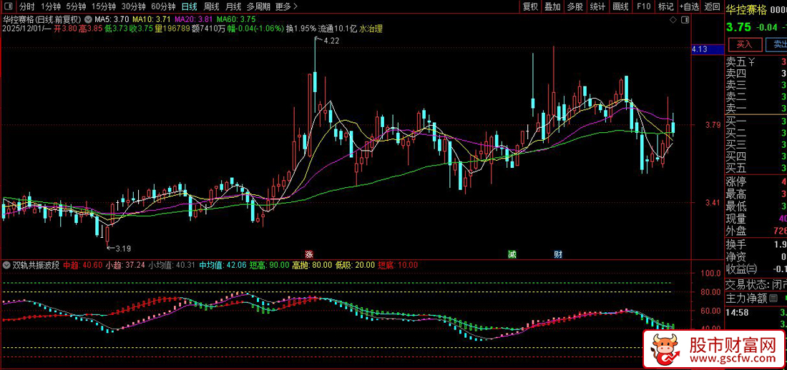
Task: Click the 交易状态 status row
Action: point(756,285)
